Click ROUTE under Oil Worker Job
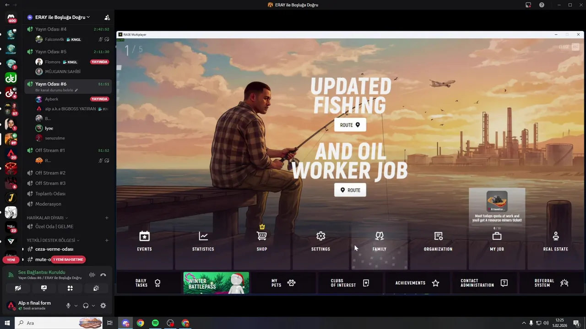586x329 pixels. coord(350,190)
